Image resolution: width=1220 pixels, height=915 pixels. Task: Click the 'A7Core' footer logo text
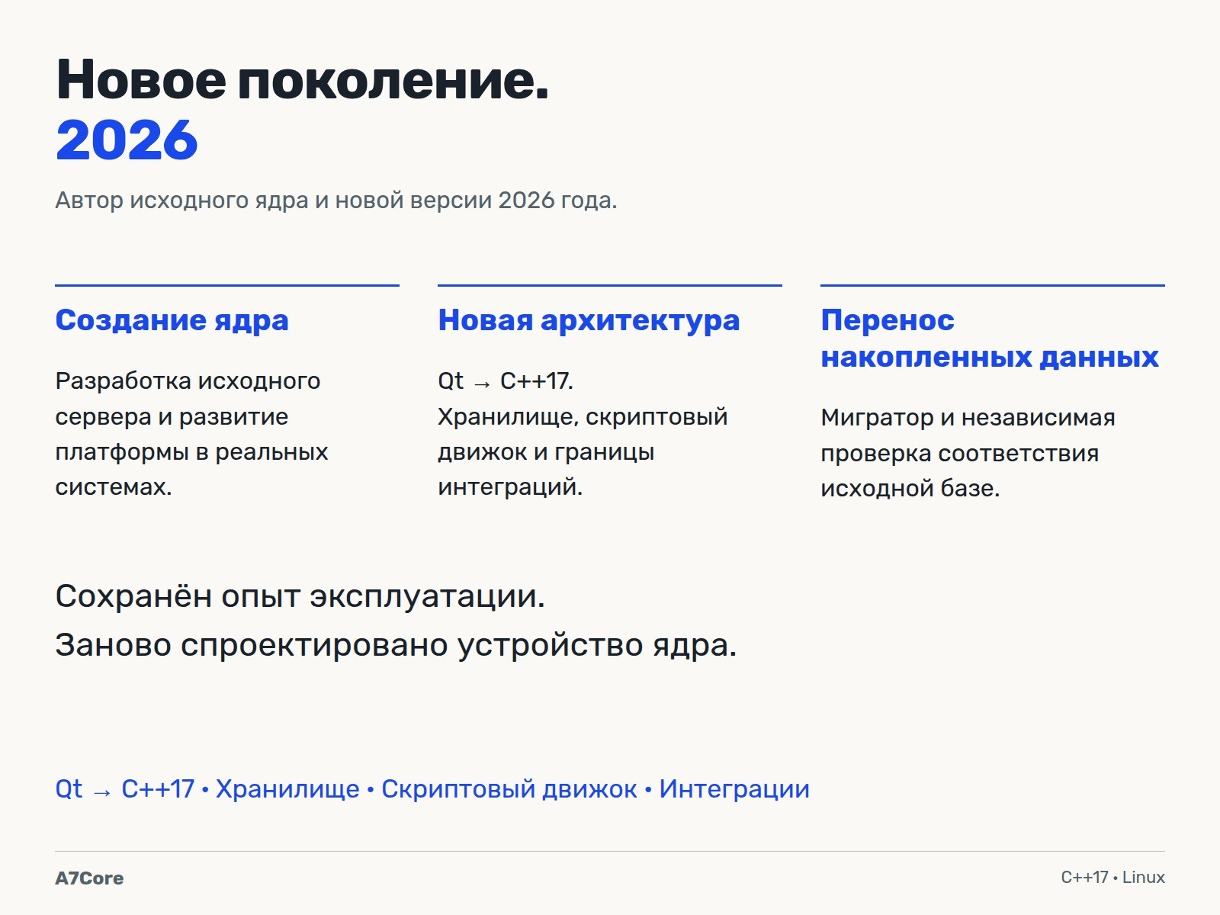tap(89, 878)
